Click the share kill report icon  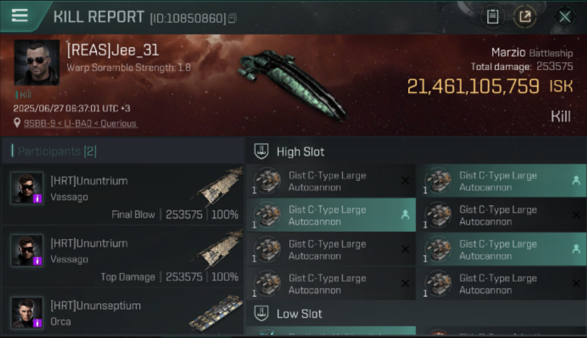coord(525,17)
